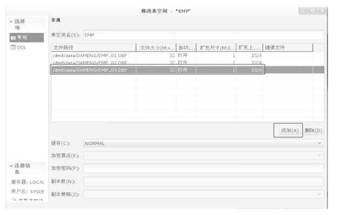This screenshot has width=341, height=215.
Task: Open the 副本策略 dropdown
Action: [203, 194]
